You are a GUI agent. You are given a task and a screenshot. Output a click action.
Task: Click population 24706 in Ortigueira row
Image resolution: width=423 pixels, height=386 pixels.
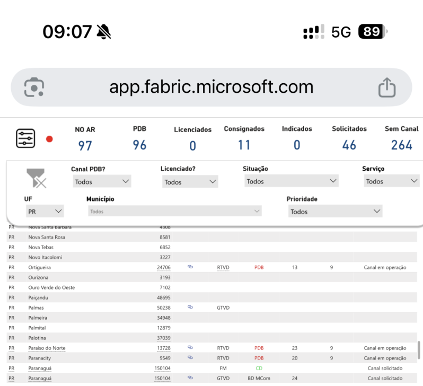[164, 267]
